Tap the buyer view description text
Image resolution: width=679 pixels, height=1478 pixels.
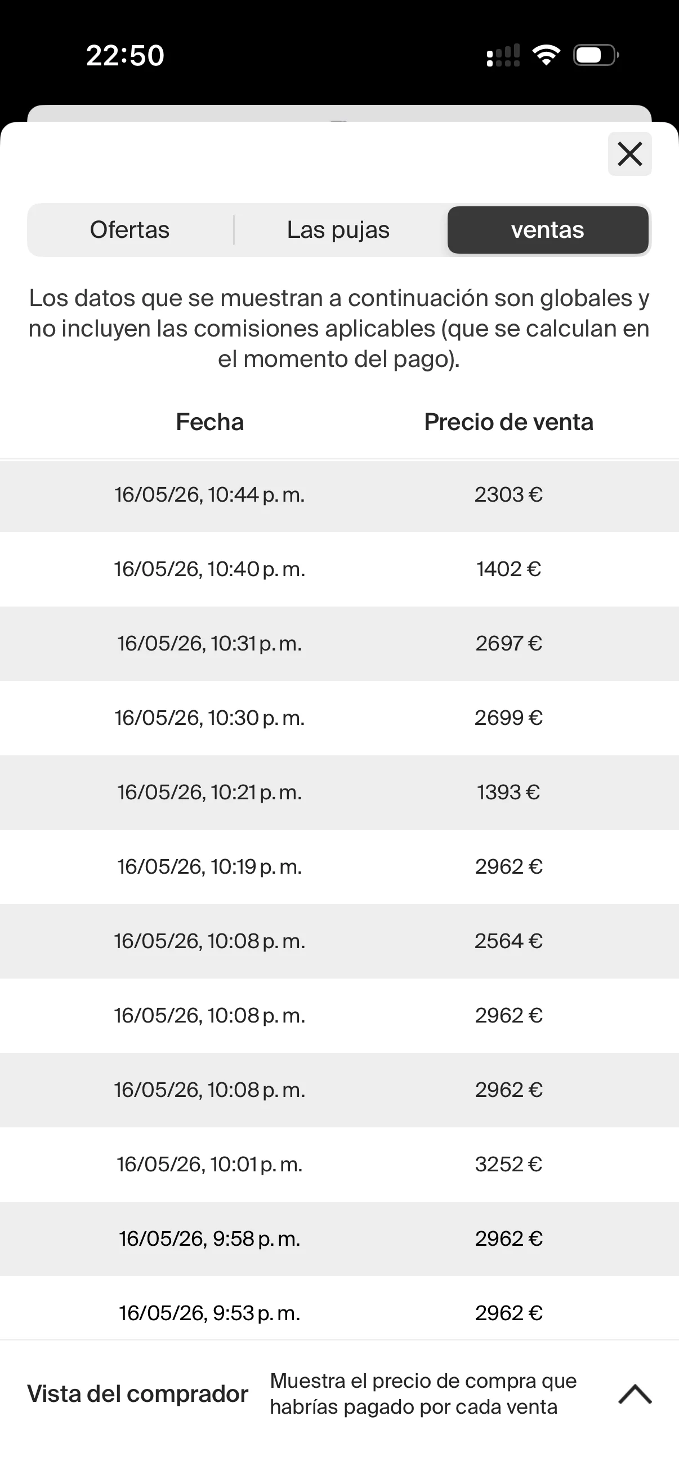click(423, 1393)
